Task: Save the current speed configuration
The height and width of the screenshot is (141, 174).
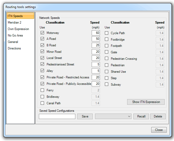Action: point(85,116)
